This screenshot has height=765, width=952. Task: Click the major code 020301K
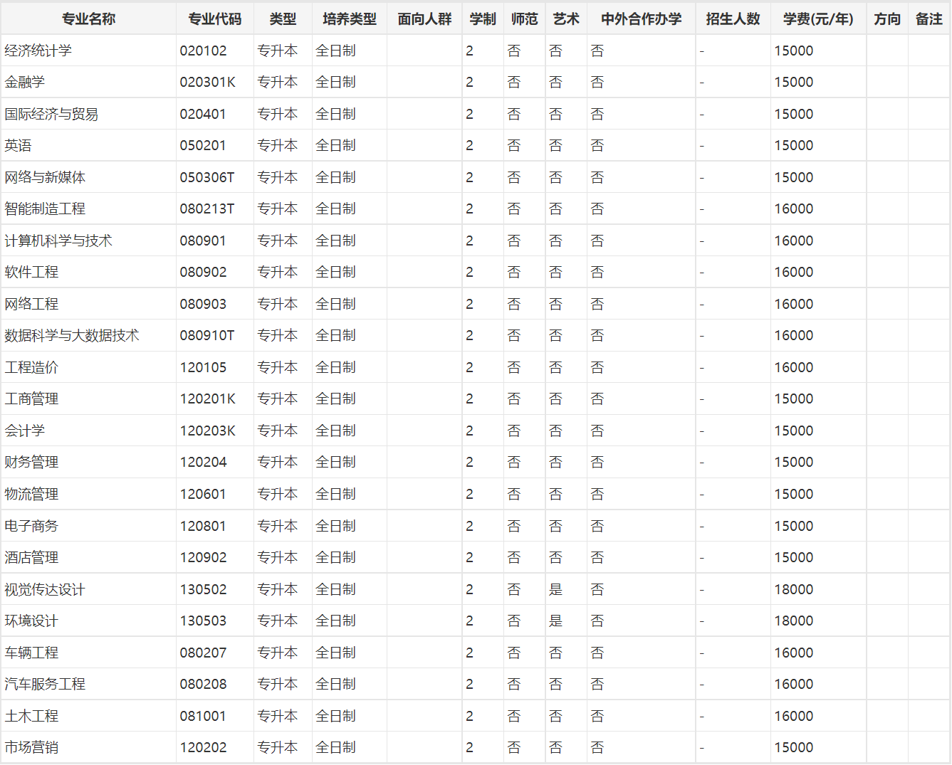207,83
